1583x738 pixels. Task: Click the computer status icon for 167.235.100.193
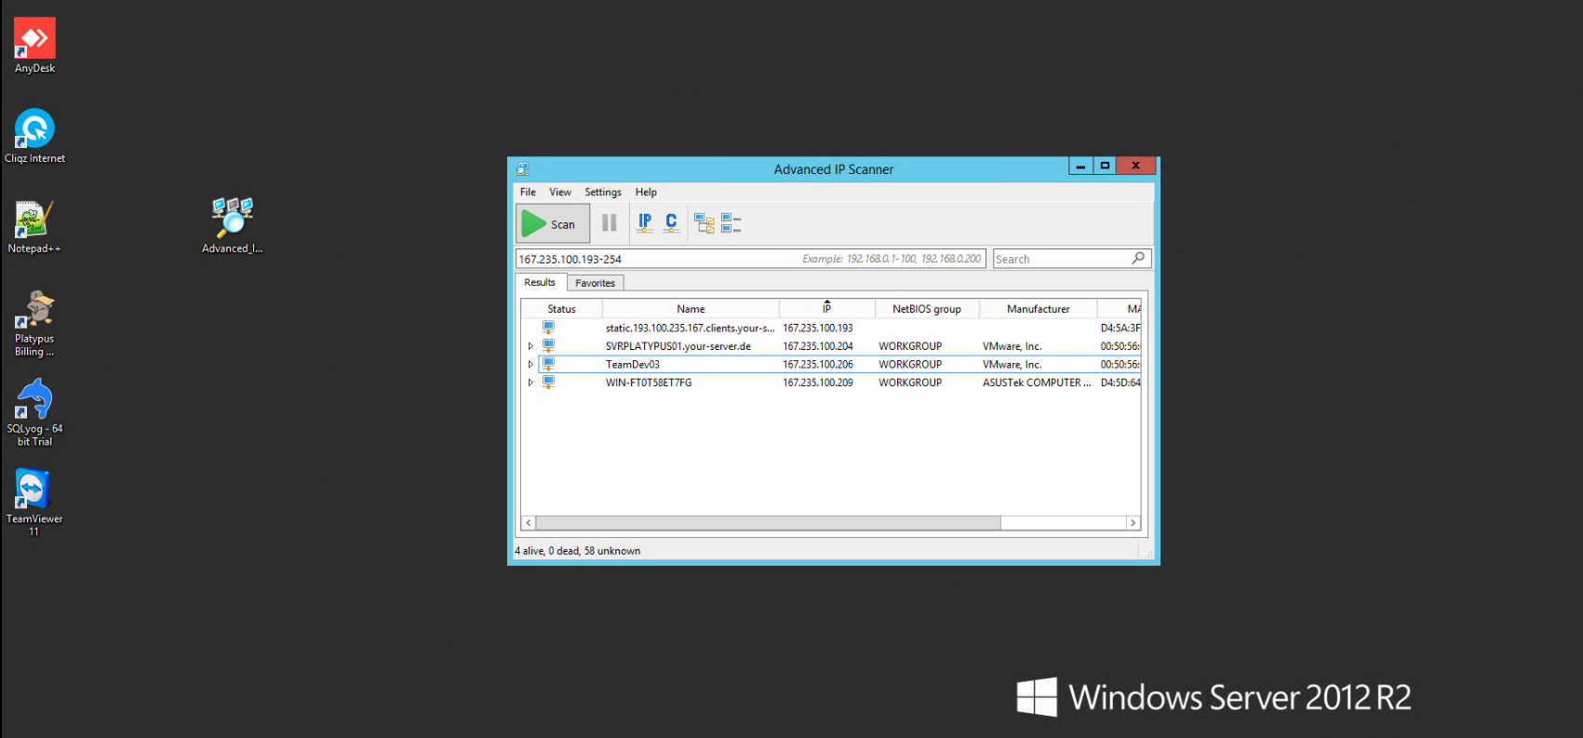[548, 328]
